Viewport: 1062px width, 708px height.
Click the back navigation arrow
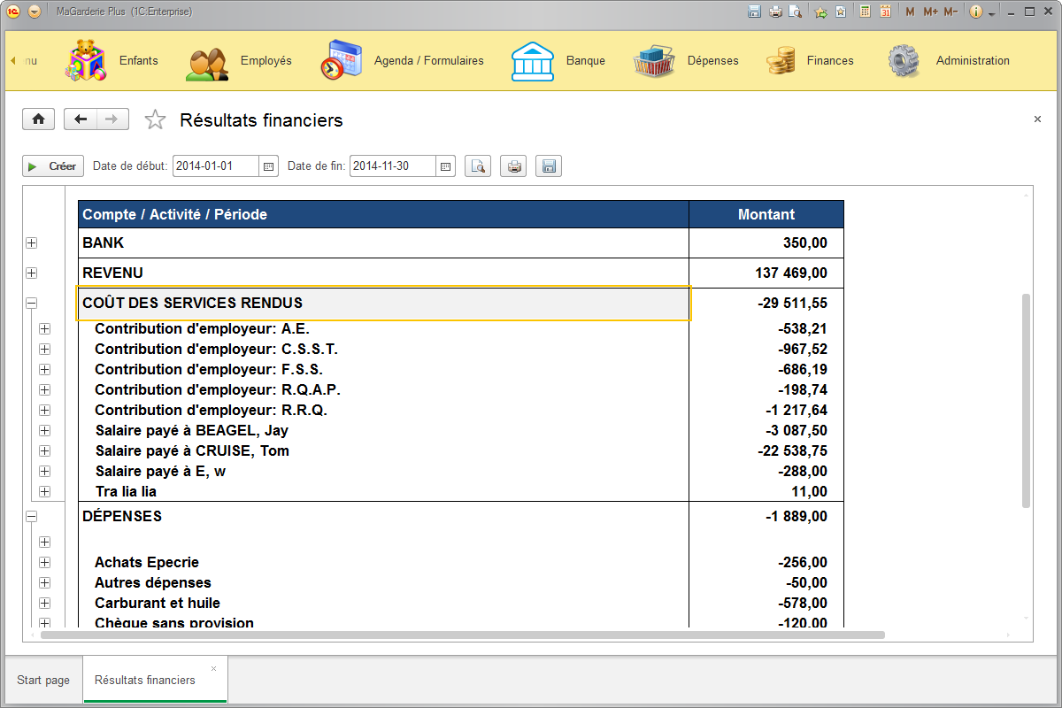coord(80,119)
